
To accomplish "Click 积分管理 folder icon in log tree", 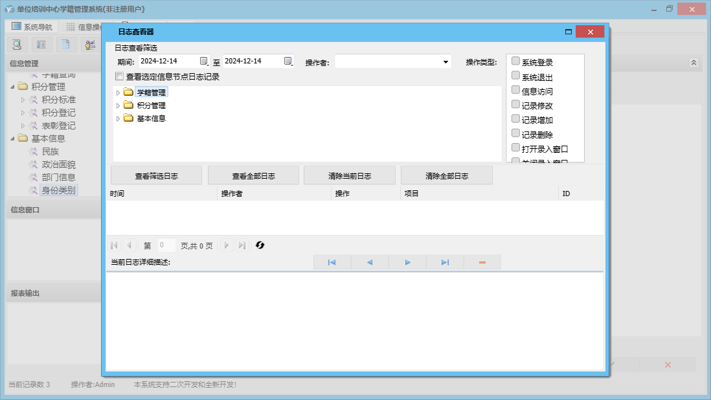I will [x=128, y=106].
